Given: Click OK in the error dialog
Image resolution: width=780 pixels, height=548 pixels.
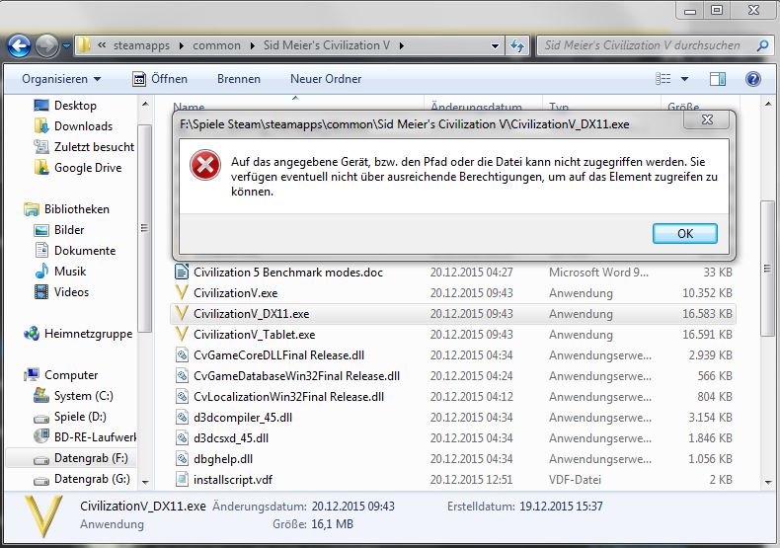Looking at the screenshot, I should (684, 233).
